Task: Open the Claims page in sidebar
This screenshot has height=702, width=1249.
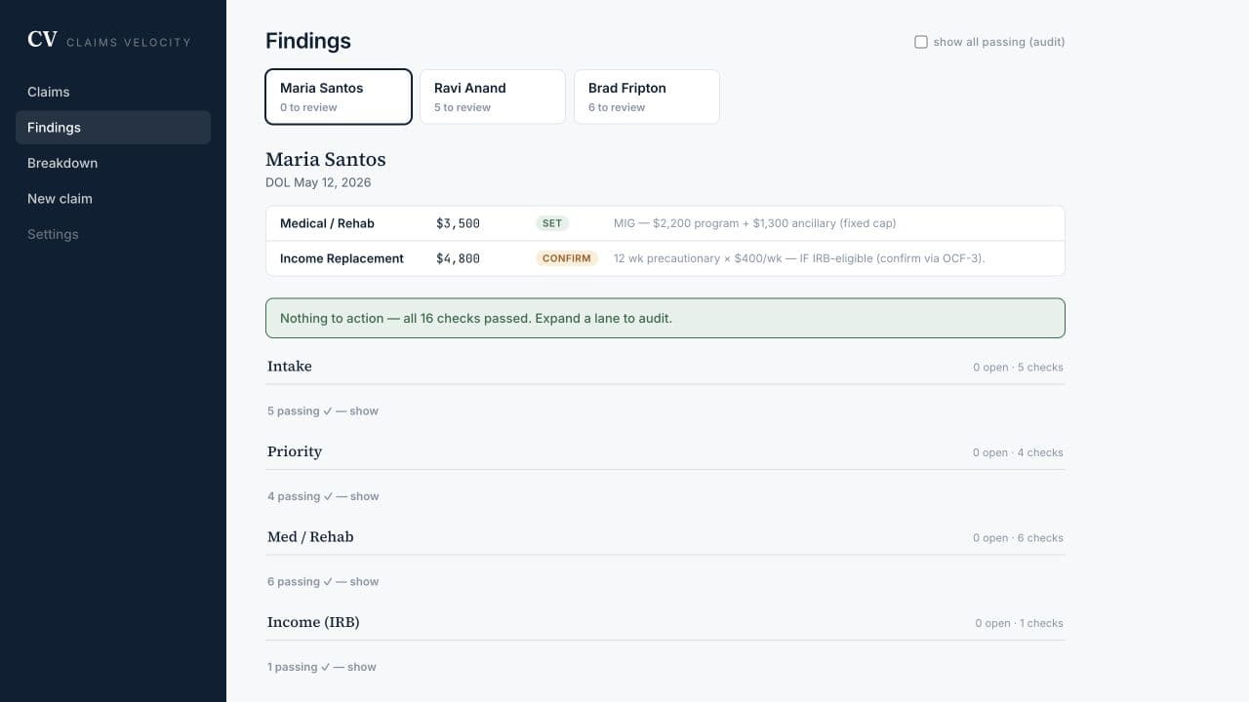Action: (113, 92)
